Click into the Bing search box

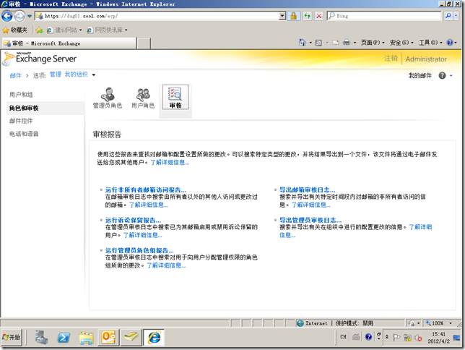tap(390, 15)
